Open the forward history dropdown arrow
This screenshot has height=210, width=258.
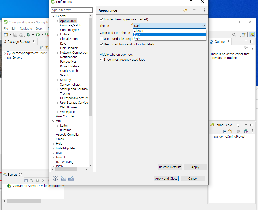pyautogui.click(x=199, y=10)
